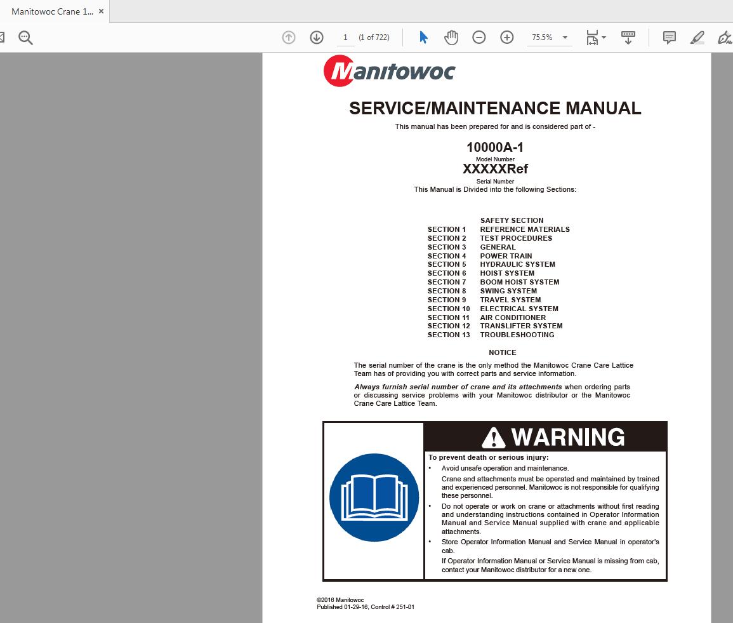This screenshot has width=733, height=623.
Task: Click the '10000A-1' model number text
Action: click(495, 147)
